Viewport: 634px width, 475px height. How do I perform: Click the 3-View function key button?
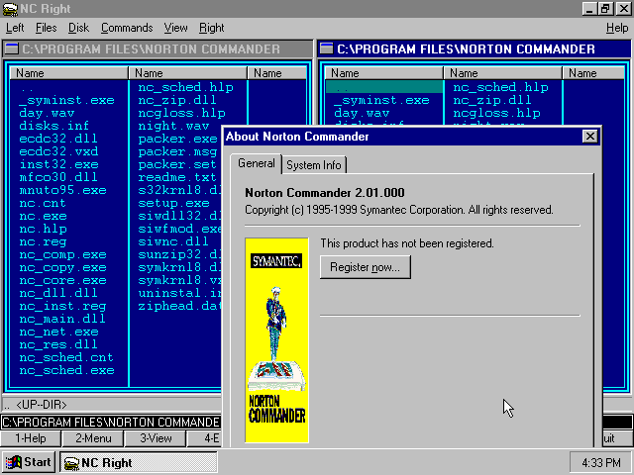tap(156, 438)
